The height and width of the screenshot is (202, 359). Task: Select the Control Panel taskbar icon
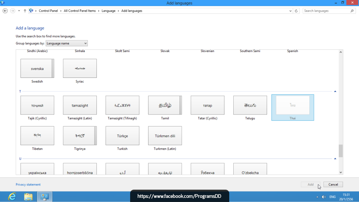pos(45,196)
